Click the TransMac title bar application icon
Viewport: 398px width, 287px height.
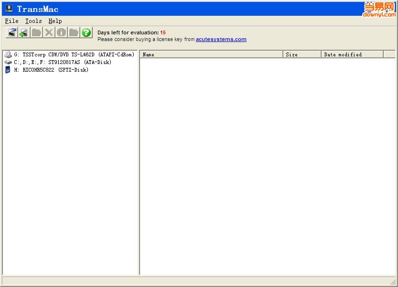pos(9,9)
